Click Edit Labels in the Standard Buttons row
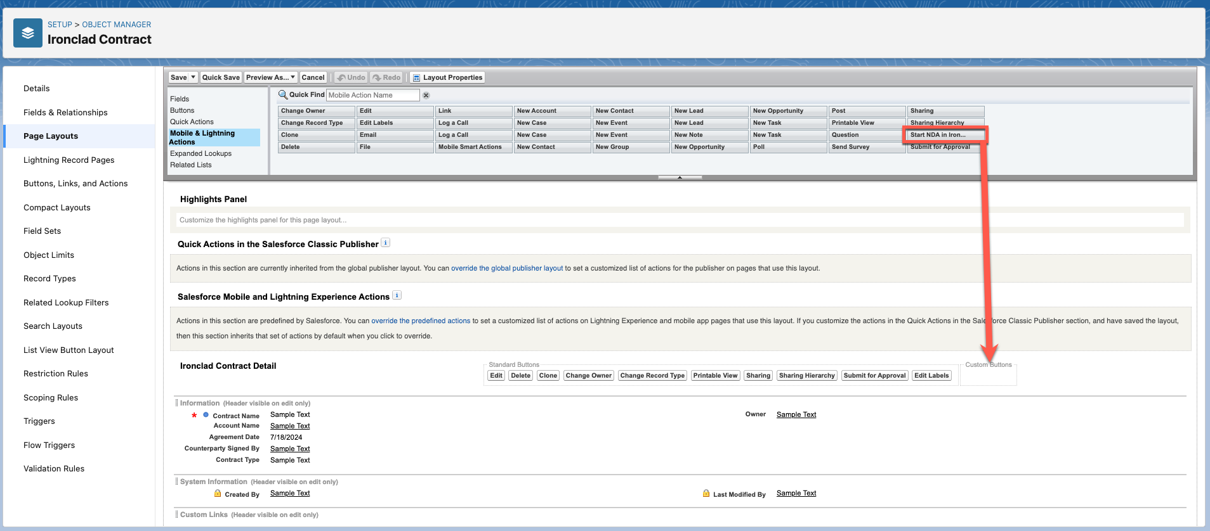Screen dimensions: 1210x531 (x=931, y=376)
